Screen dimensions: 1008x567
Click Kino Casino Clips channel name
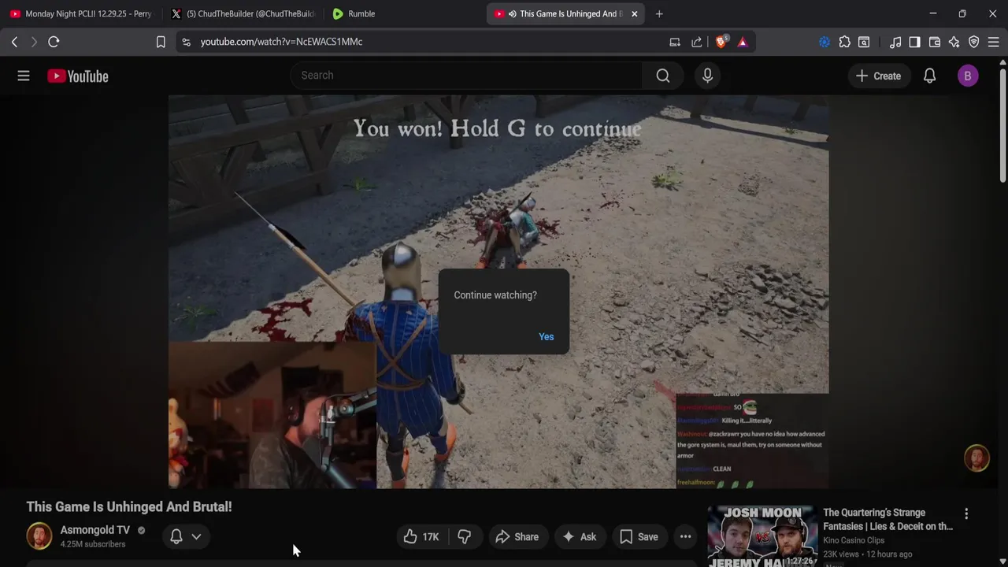point(854,540)
